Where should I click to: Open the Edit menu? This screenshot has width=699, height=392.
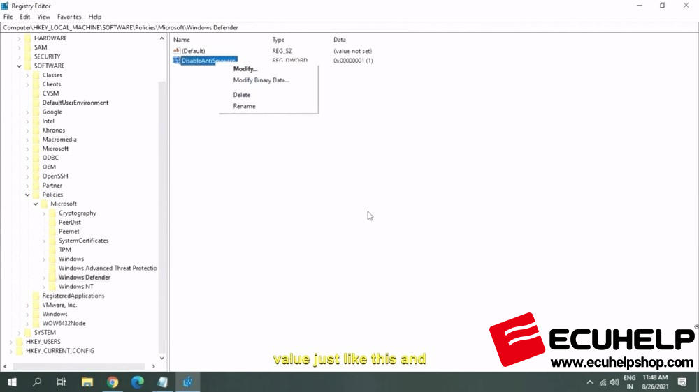(25, 17)
